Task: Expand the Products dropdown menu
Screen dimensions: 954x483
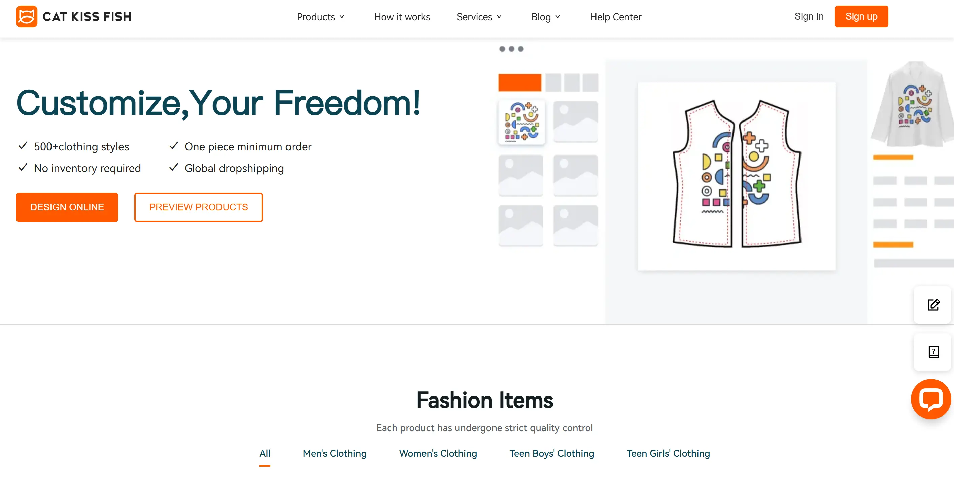Action: (320, 16)
